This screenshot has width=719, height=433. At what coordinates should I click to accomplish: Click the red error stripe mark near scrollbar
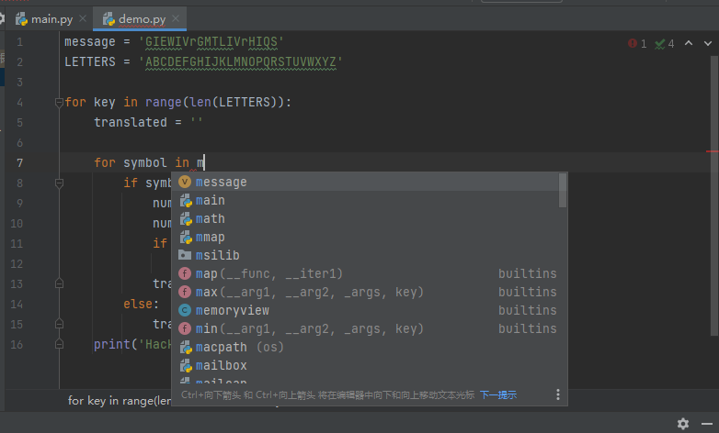click(x=713, y=151)
